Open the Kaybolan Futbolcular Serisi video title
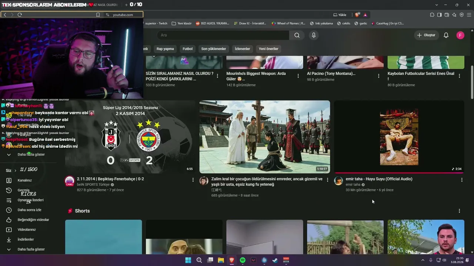The height and width of the screenshot is (266, 474). click(421, 76)
